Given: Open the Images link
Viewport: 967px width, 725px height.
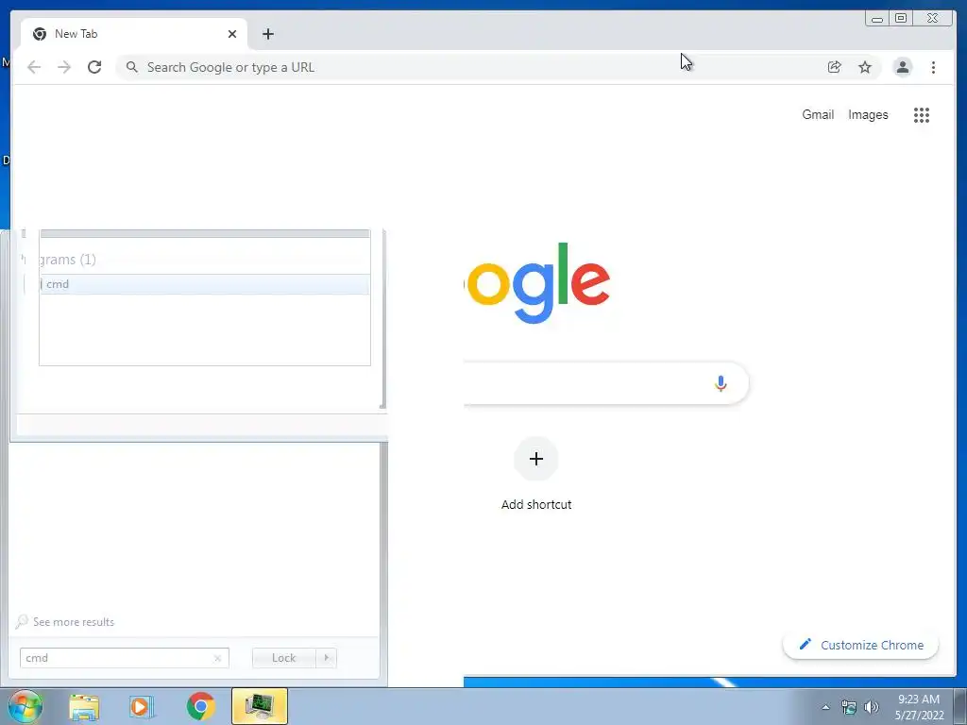Looking at the screenshot, I should (x=868, y=114).
